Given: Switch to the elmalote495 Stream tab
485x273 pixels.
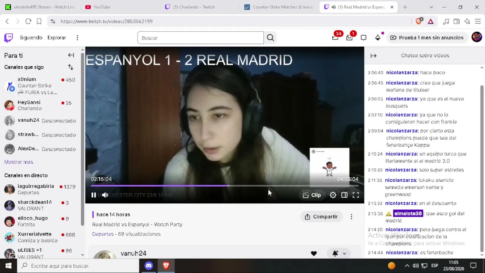Looking at the screenshot, I should [40, 7].
